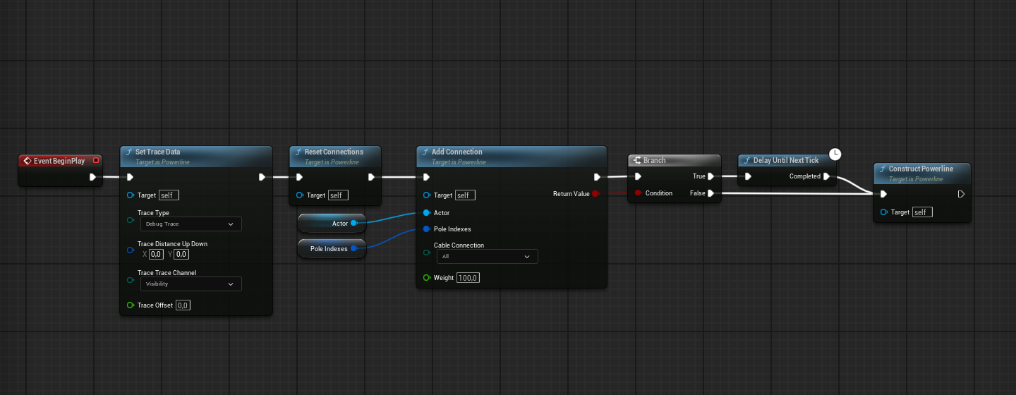Screen dimensions: 1016x395
Task: Click the Trace Distance Y value field
Action: 181,254
